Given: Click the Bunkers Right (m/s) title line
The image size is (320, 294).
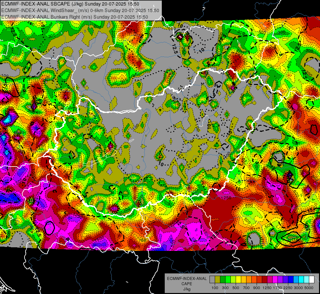Looking at the screenshot, I should tap(75, 17).
